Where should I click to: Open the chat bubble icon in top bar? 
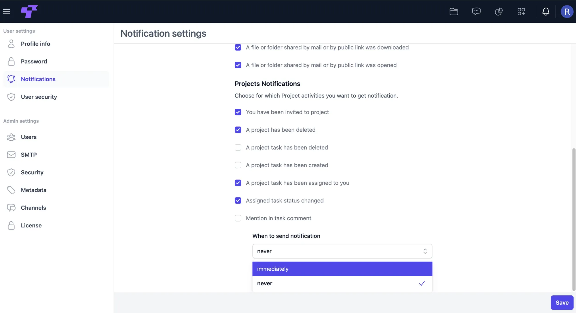(476, 12)
